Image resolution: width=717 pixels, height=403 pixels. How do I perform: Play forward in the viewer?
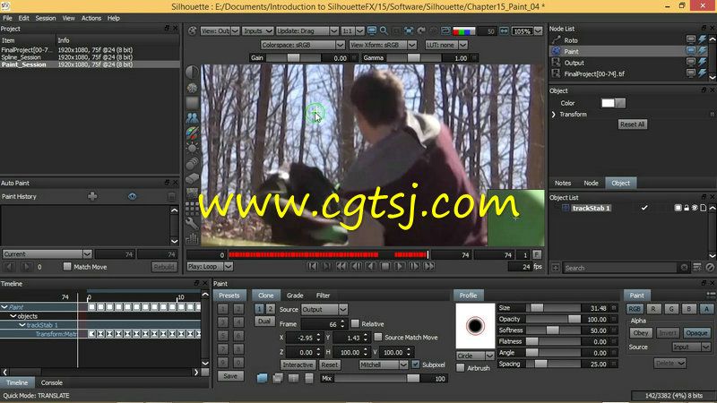[400, 266]
